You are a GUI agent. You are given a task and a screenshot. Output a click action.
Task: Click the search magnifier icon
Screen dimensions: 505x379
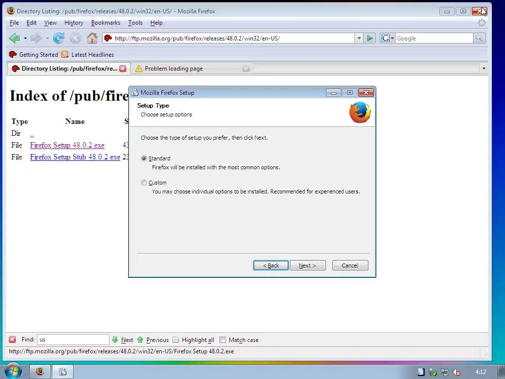(x=479, y=38)
